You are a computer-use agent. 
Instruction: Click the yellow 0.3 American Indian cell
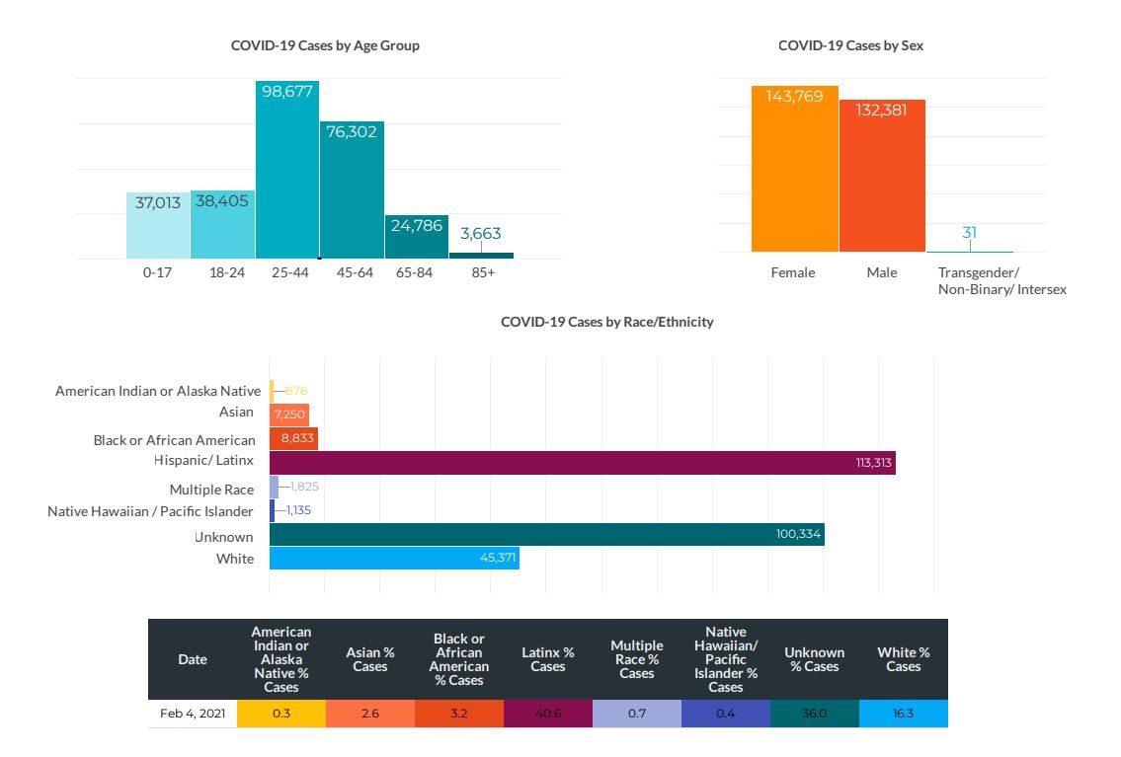click(x=280, y=714)
